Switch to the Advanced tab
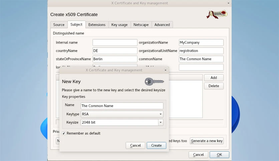The width and height of the screenshot is (279, 161). 162,25
